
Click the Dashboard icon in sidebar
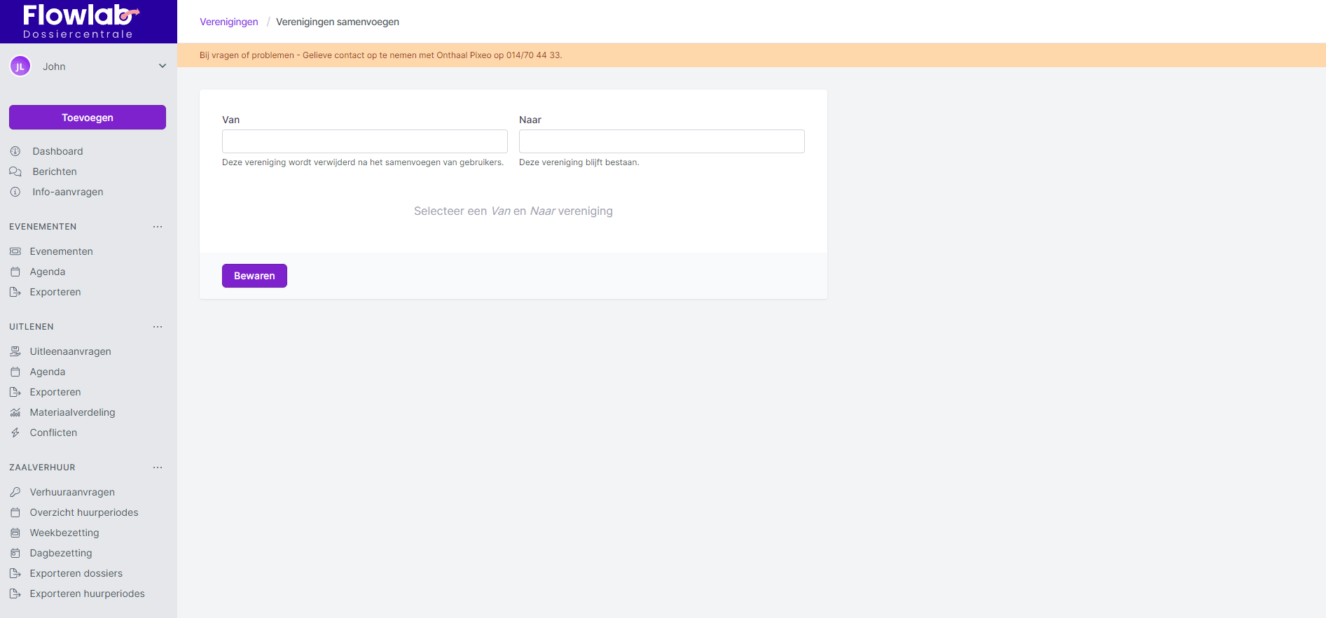[15, 151]
